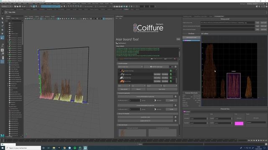Choose the highlighted Scale tool in toolbox

2,38
